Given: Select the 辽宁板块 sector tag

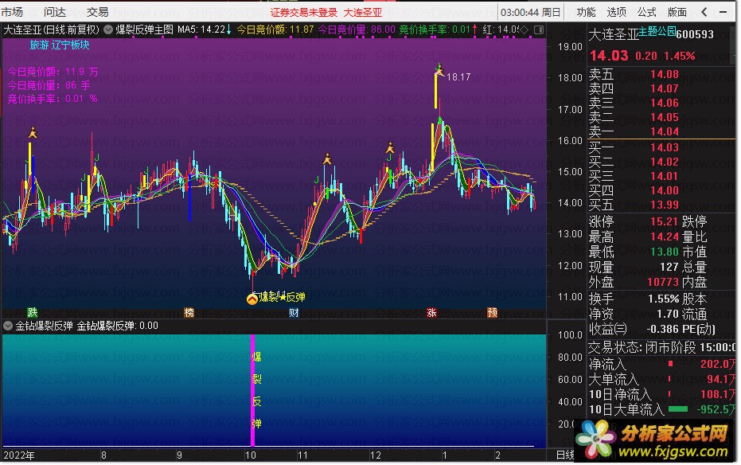Looking at the screenshot, I should (x=70, y=45).
